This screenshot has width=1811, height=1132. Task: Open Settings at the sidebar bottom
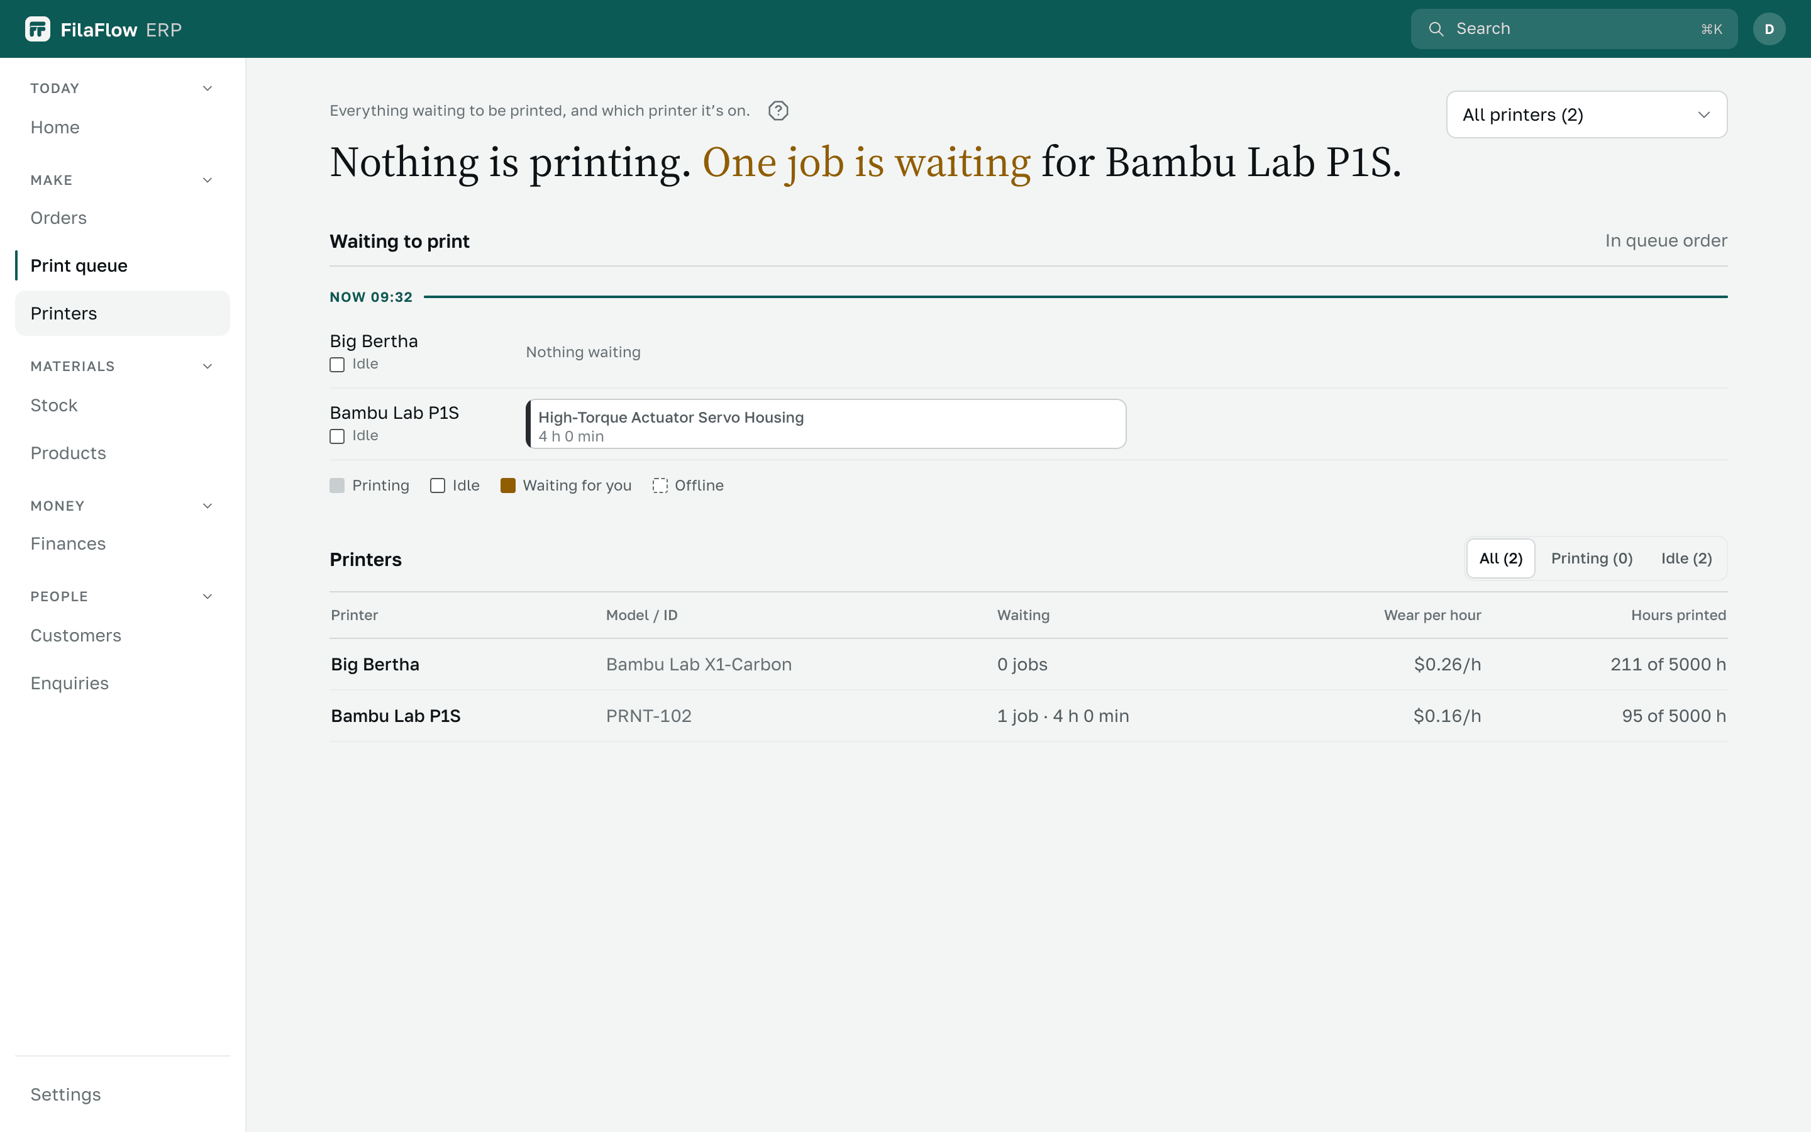123,1094
